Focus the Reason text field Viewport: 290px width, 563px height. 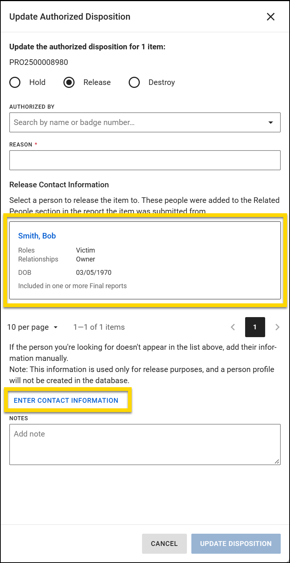coord(145,160)
